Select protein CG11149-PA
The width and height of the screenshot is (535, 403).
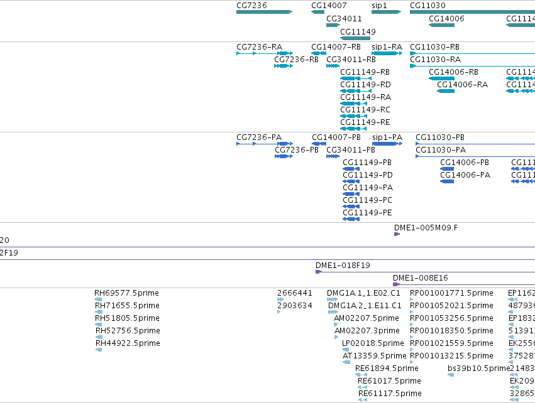[351, 194]
